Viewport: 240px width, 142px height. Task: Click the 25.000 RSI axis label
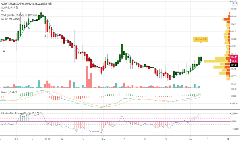pos(234,114)
